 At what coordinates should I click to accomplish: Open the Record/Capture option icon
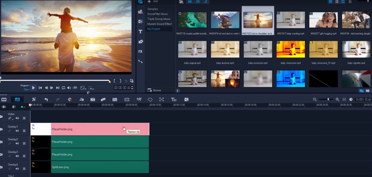tap(70, 100)
